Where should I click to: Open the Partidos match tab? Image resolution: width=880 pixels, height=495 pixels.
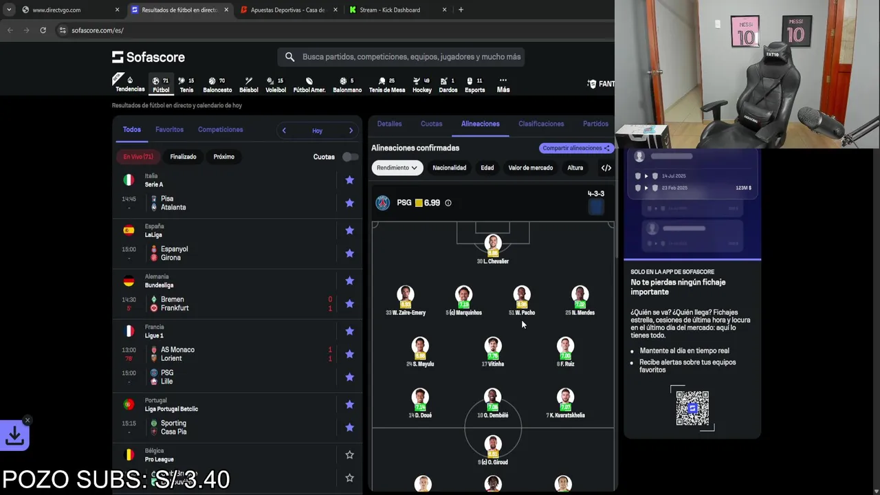tap(595, 124)
